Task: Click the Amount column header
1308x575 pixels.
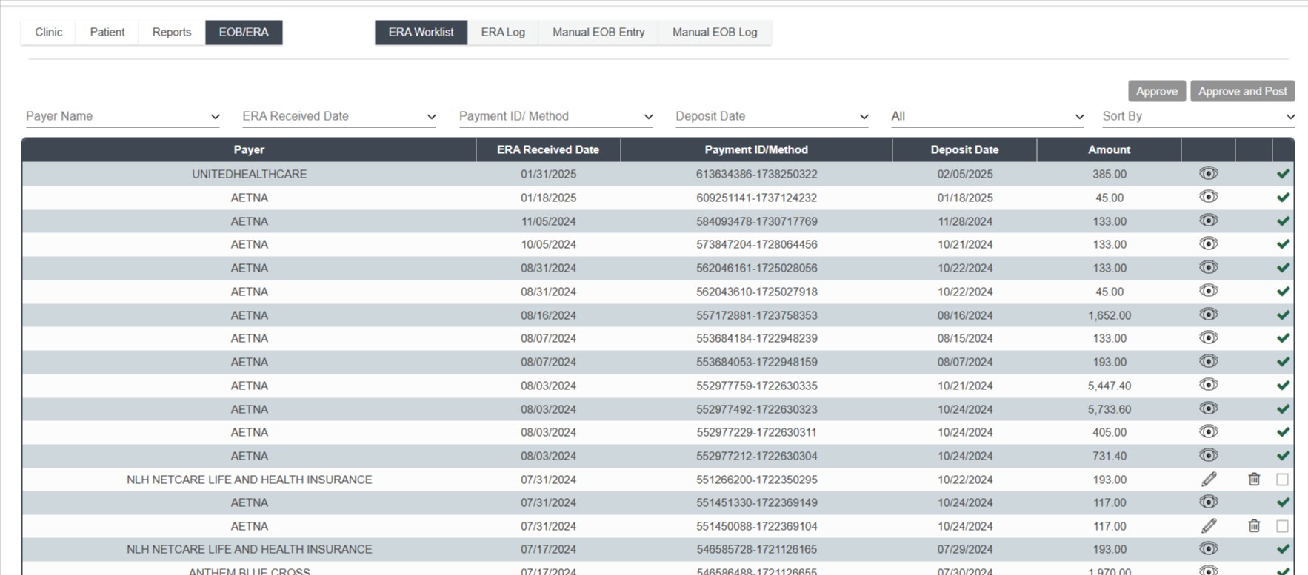Action: [1108, 149]
